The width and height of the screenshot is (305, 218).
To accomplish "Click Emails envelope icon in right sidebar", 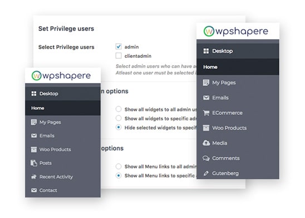I will click(x=206, y=98).
